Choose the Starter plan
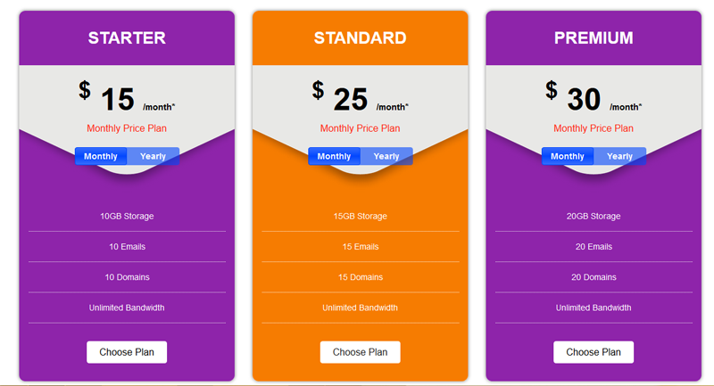This screenshot has height=386, width=714. tap(127, 352)
